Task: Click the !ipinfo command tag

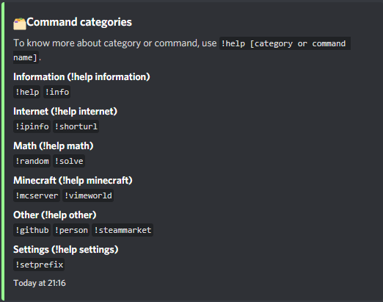Action: click(32, 126)
